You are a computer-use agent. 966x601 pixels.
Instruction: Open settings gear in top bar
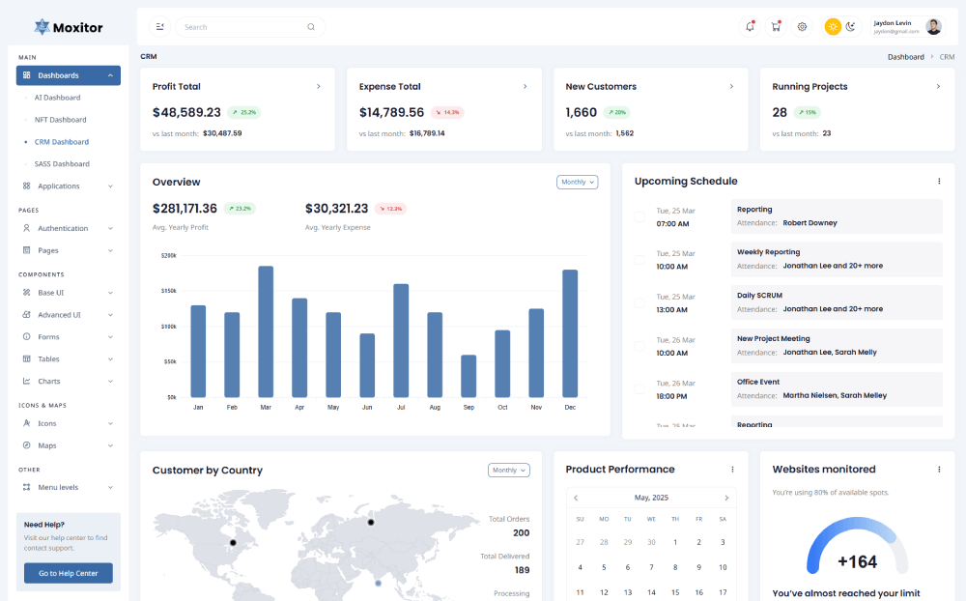pos(802,27)
